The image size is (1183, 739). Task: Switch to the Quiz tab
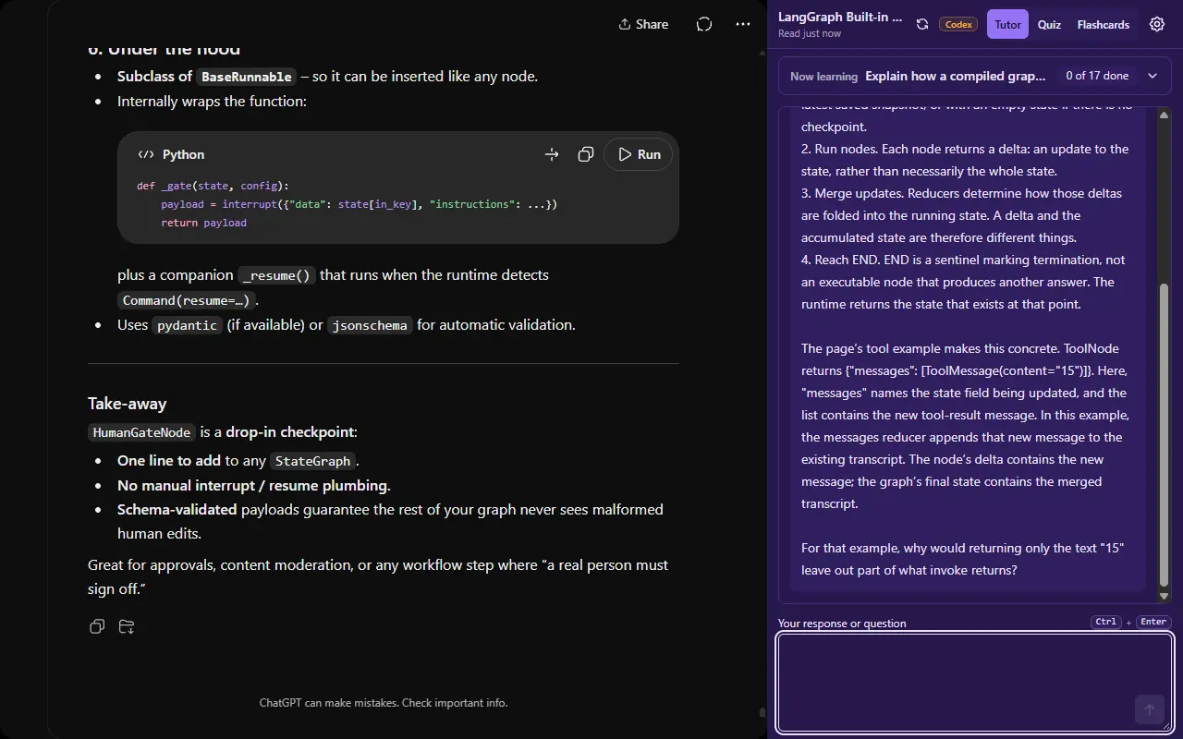point(1049,24)
